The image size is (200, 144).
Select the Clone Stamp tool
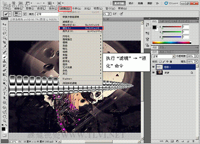(x=4, y=61)
